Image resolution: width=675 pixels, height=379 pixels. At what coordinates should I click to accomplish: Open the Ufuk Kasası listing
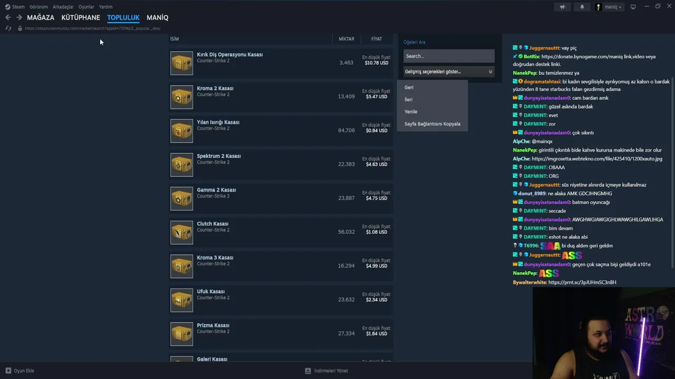281,300
